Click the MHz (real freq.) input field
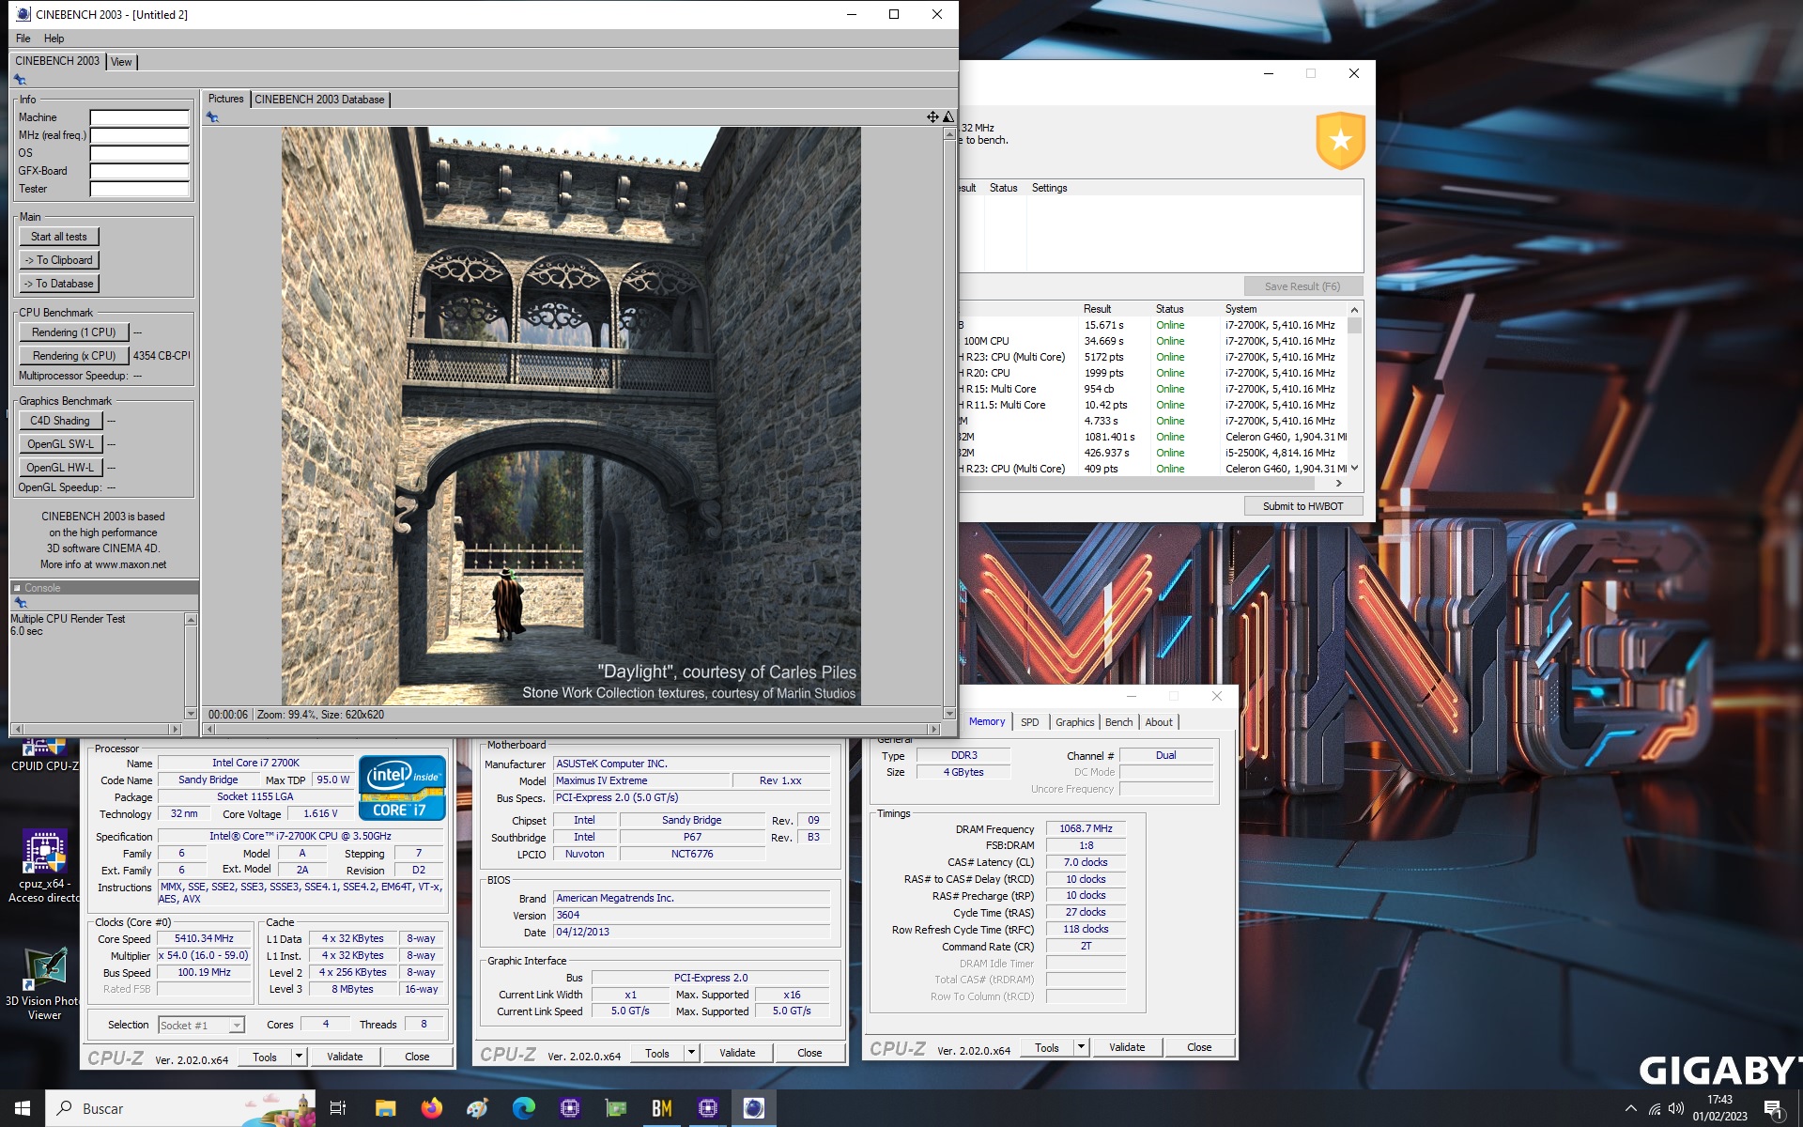Screen dimensions: 1803x1127 pos(140,135)
